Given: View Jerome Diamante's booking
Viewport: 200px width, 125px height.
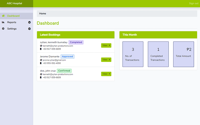Looking at the screenshot, I should coord(106,60).
